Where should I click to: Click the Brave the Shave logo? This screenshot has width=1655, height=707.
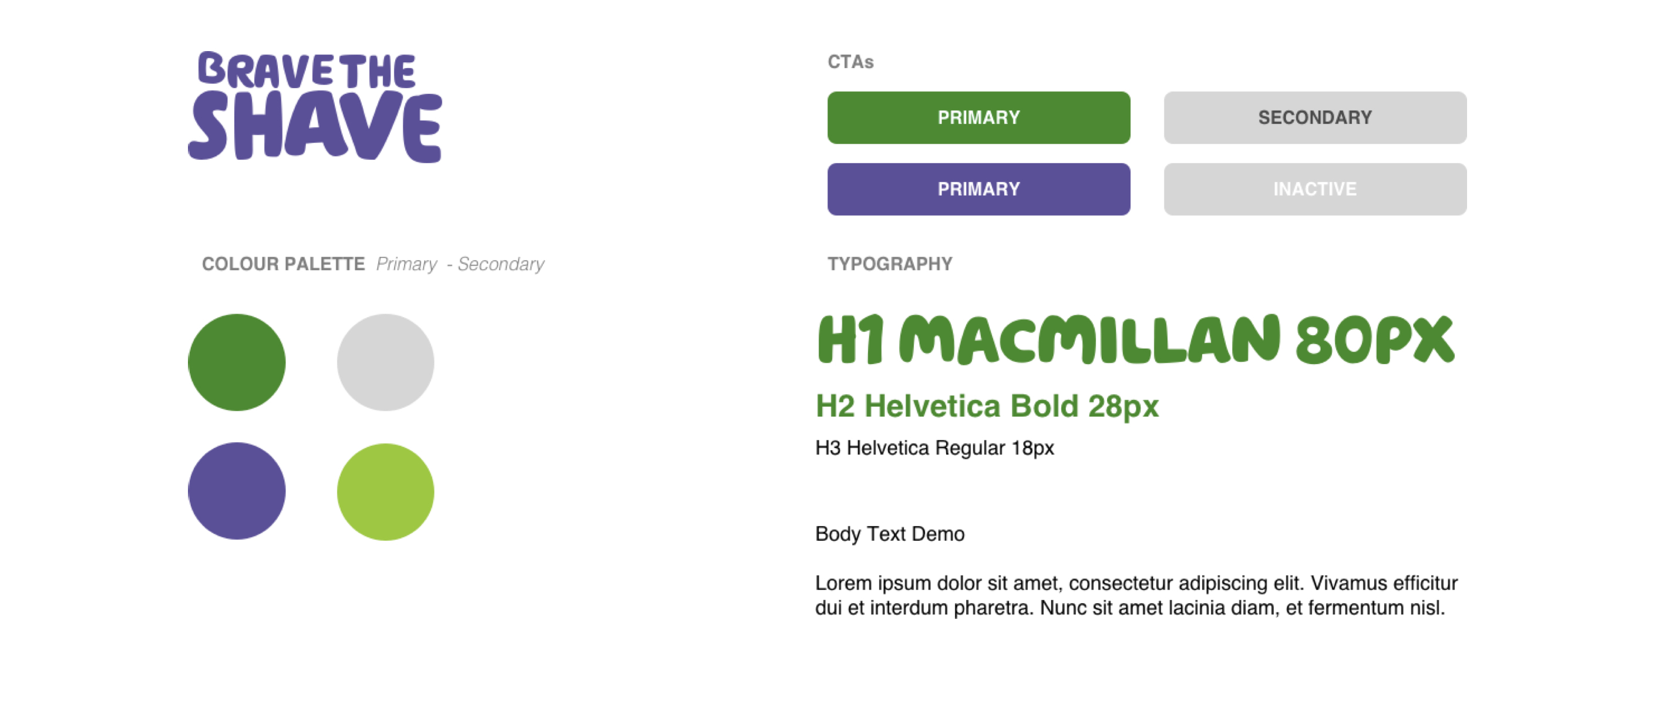pos(315,107)
